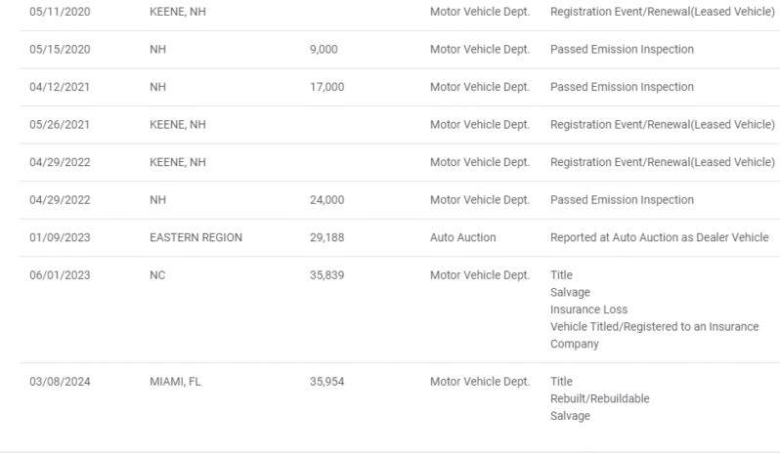
Task: Select the 17,000 odometer value
Action: coord(326,87)
